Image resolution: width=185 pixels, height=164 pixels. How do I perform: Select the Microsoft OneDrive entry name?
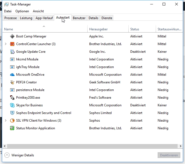(x=30, y=75)
